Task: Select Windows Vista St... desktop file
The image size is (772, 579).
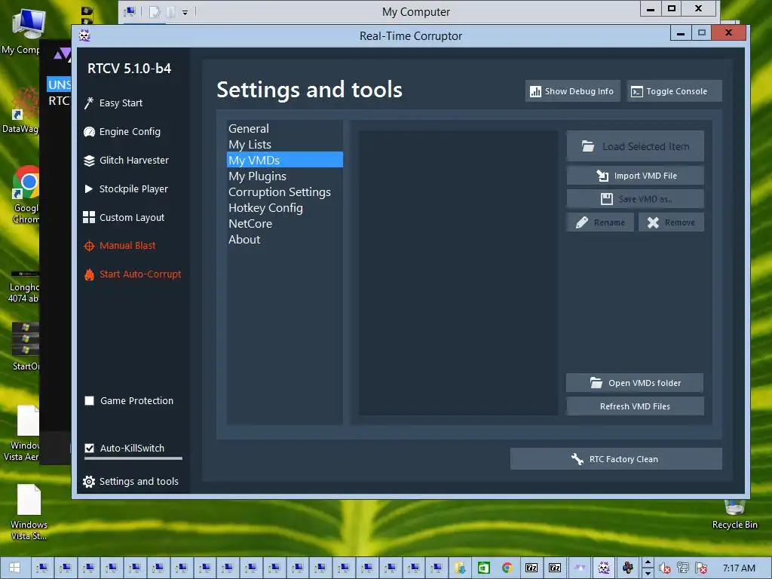Action: point(29,512)
